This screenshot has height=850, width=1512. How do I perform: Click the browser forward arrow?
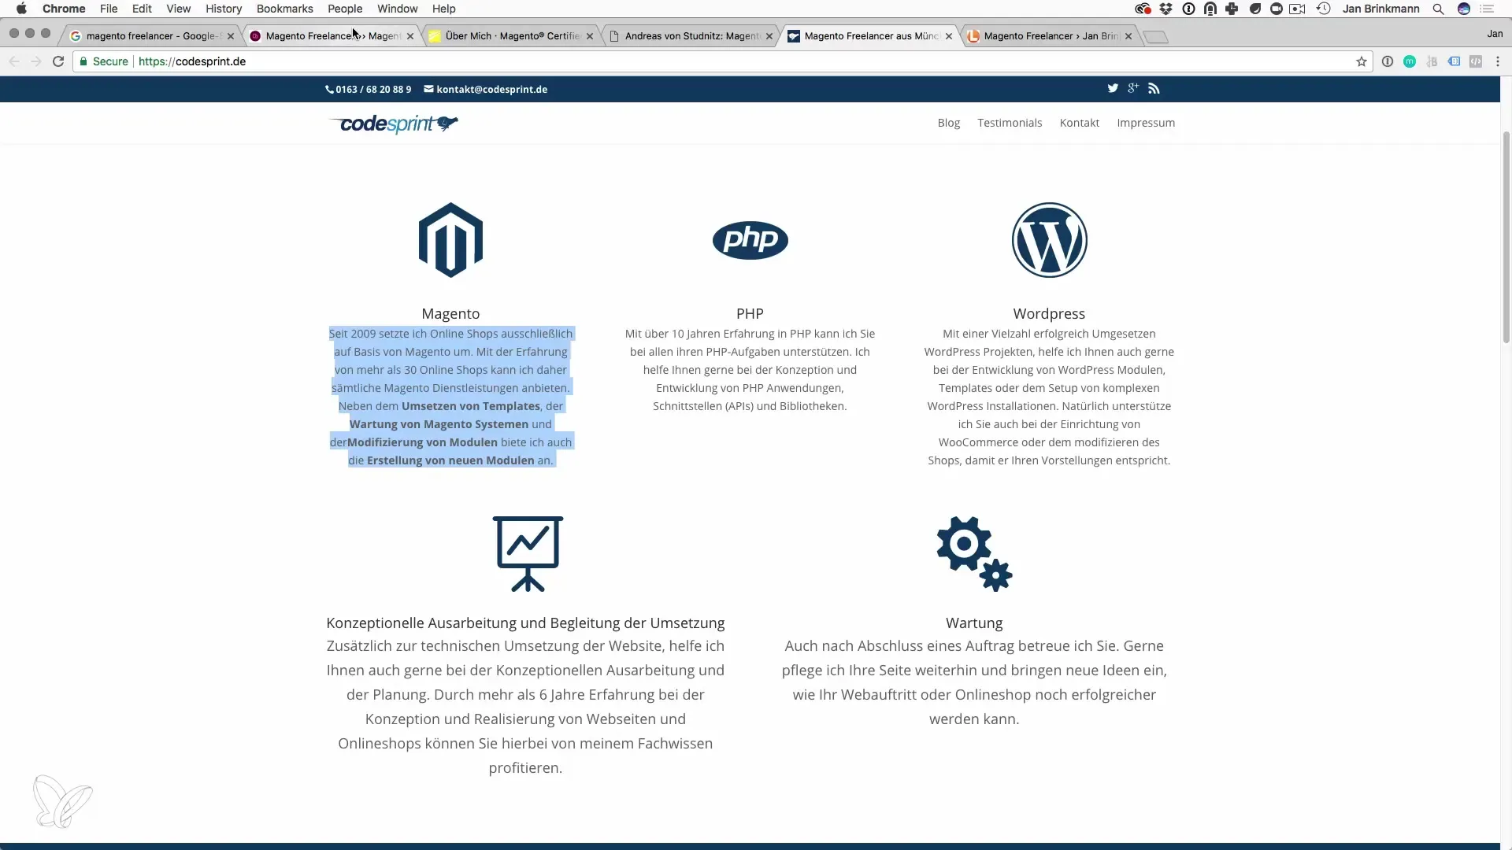(x=36, y=61)
